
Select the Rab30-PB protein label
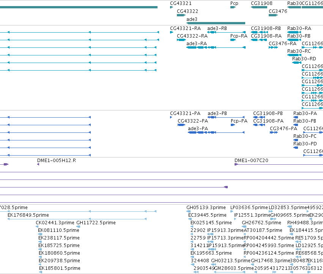(x=305, y=121)
